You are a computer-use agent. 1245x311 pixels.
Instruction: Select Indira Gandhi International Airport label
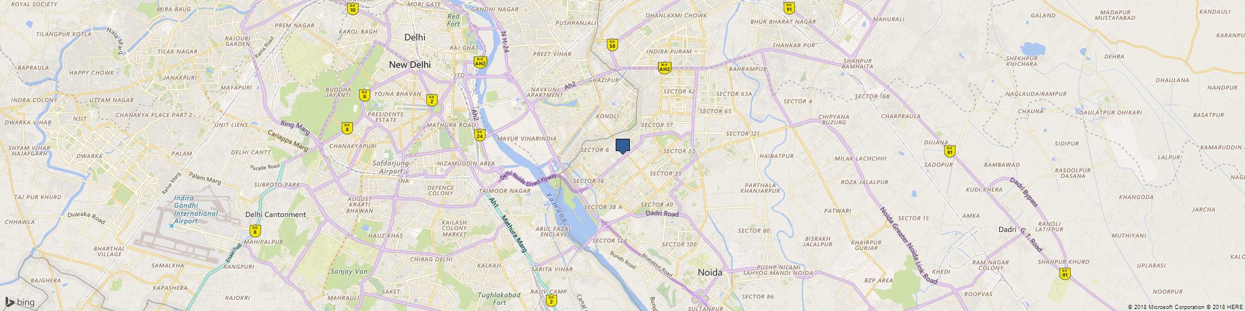[x=195, y=209]
